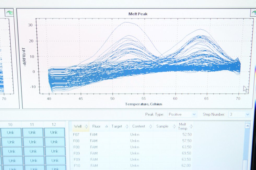Open the Step Number dropdown

(x=239, y=114)
